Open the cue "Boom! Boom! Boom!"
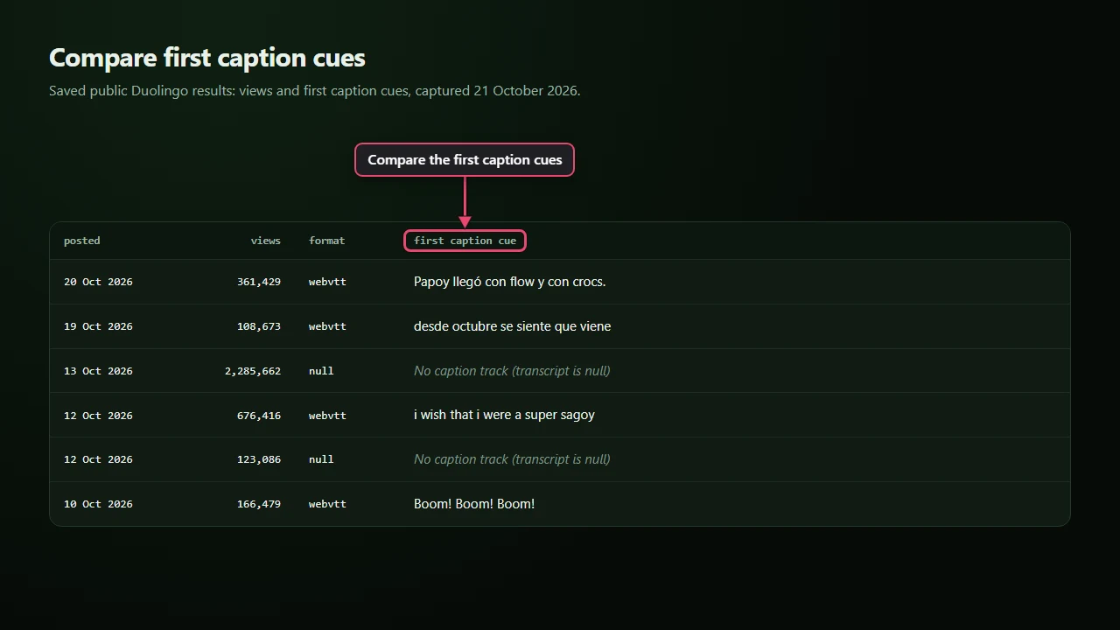Viewport: 1120px width, 630px height. [474, 504]
